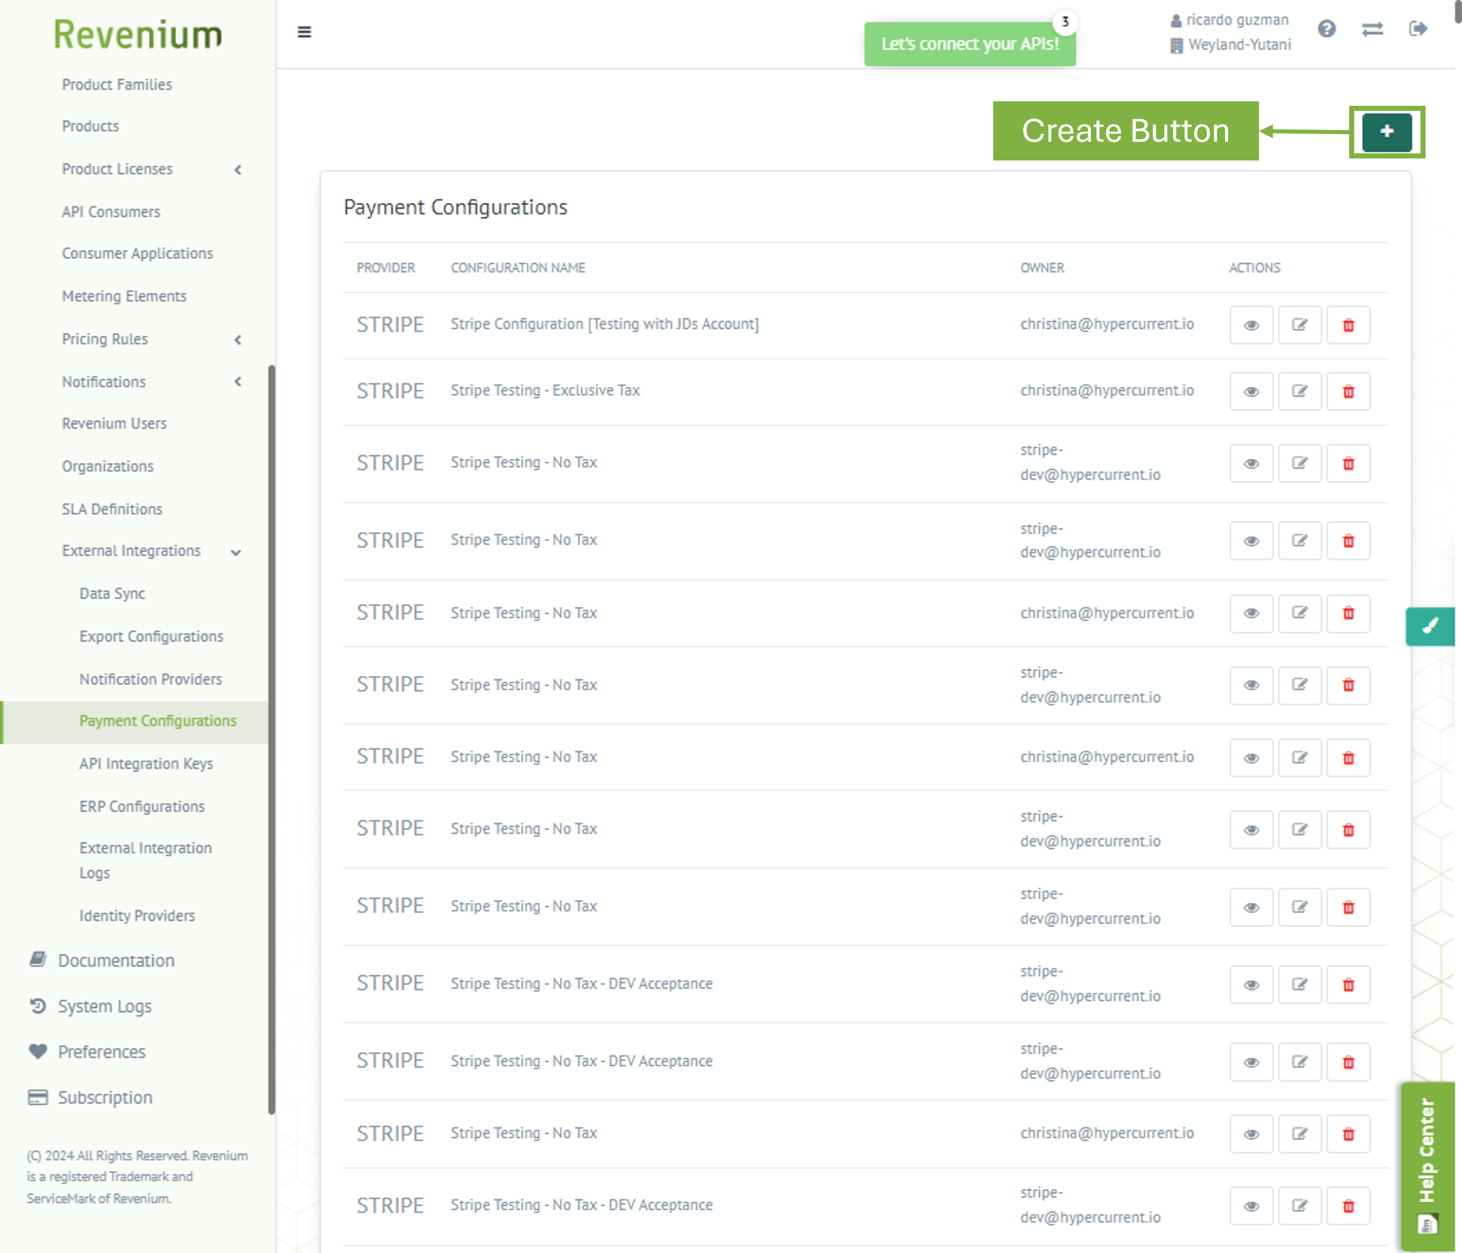Edit the Stripe Configuration Testing with JDs Account row
The image size is (1462, 1253).
pos(1299,325)
